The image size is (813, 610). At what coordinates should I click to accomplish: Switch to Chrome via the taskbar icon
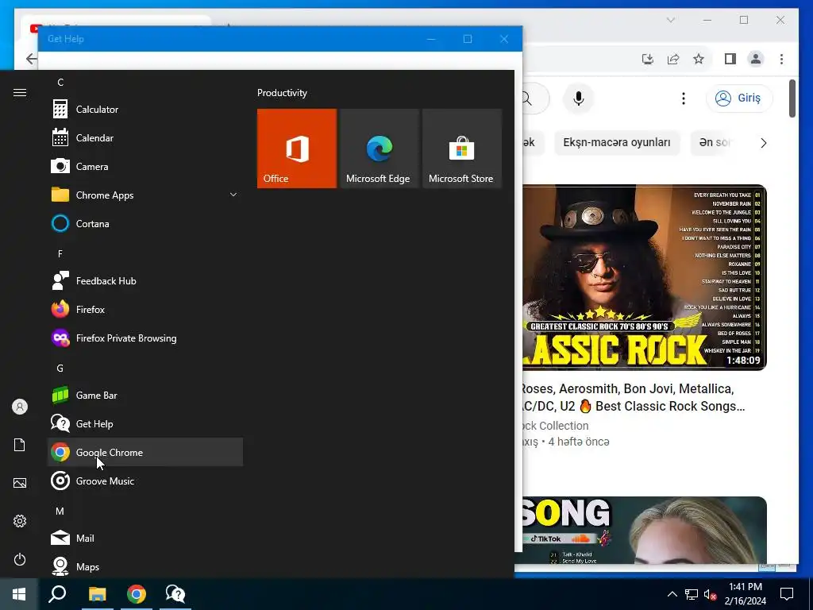point(137,594)
